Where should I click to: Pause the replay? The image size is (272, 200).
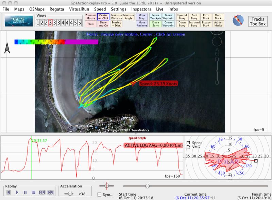[25, 193]
